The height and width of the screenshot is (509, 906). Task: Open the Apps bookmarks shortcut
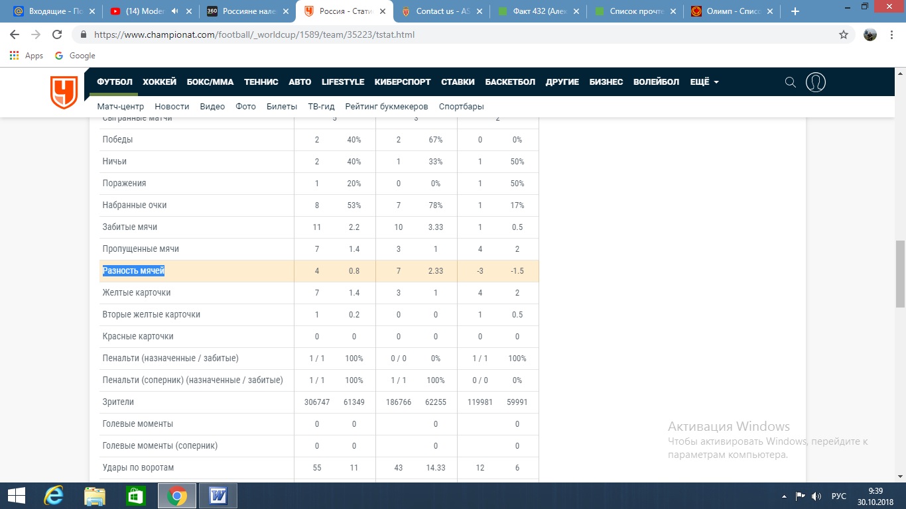[x=27, y=56]
